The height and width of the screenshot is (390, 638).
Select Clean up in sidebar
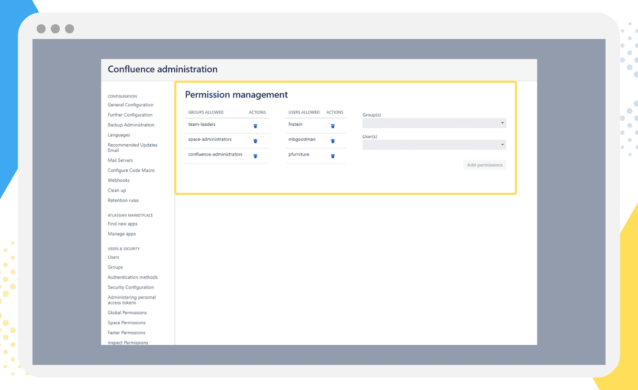[x=117, y=191]
